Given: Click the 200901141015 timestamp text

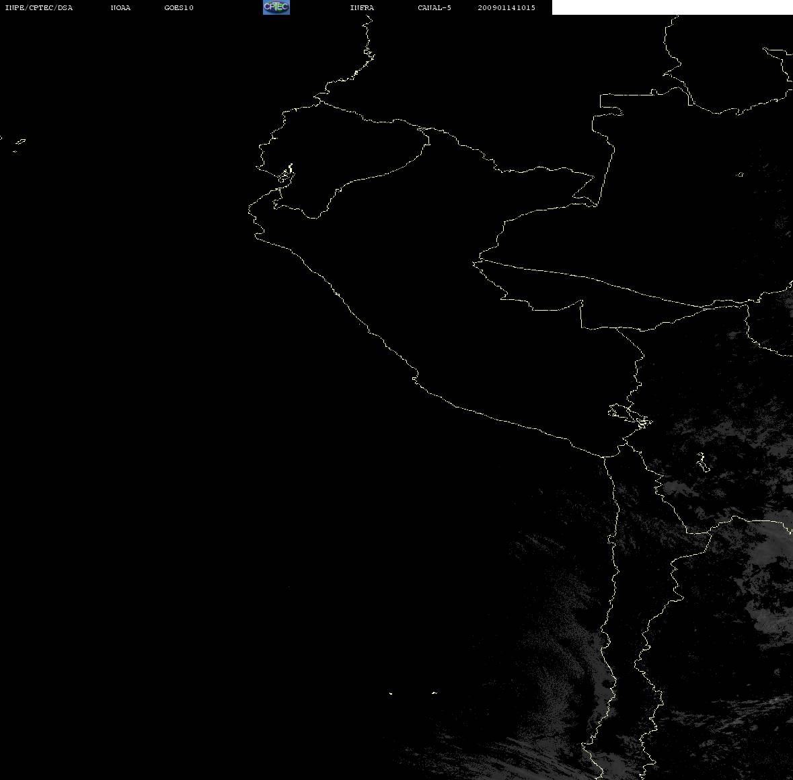Looking at the screenshot, I should tap(506, 7).
